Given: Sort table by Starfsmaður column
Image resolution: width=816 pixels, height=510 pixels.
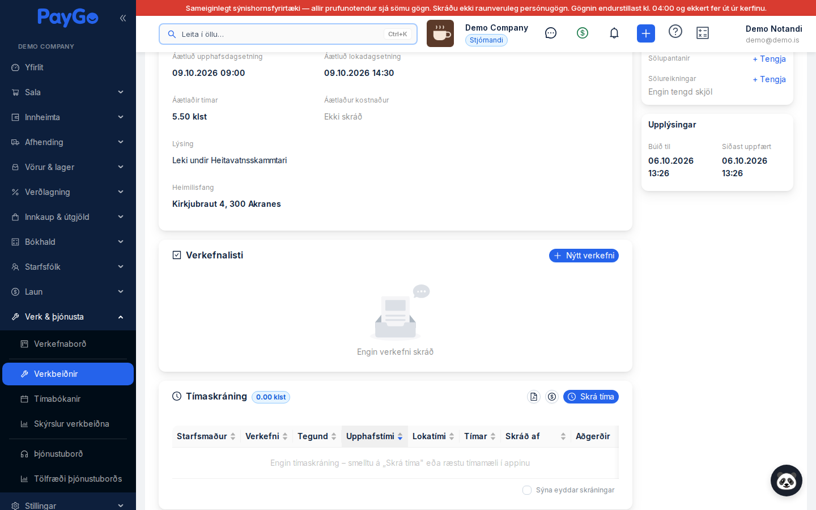Looking at the screenshot, I should pyautogui.click(x=206, y=436).
